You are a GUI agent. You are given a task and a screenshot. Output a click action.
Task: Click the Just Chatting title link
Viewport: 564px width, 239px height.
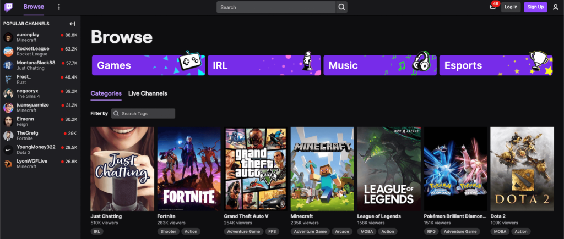[106, 216]
